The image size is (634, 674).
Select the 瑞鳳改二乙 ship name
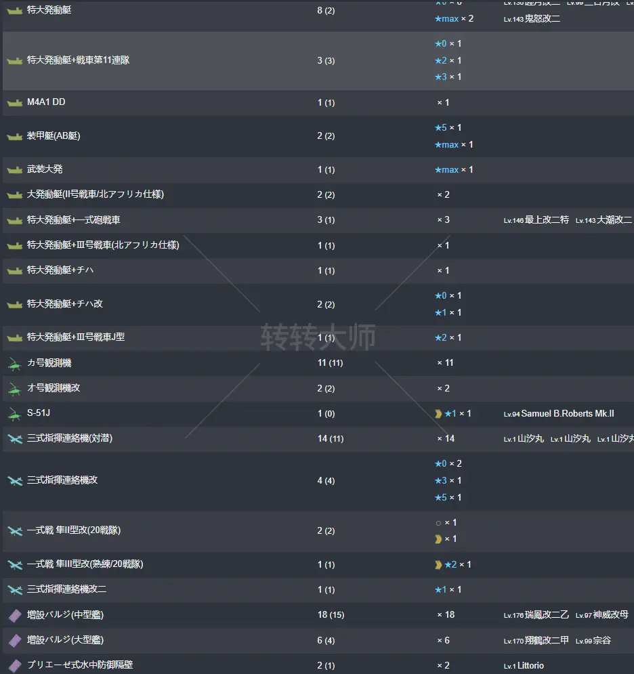click(x=547, y=615)
